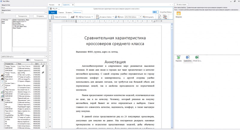Select the References ribbon tab
The height and width of the screenshot is (130, 240).
pos(77,12)
